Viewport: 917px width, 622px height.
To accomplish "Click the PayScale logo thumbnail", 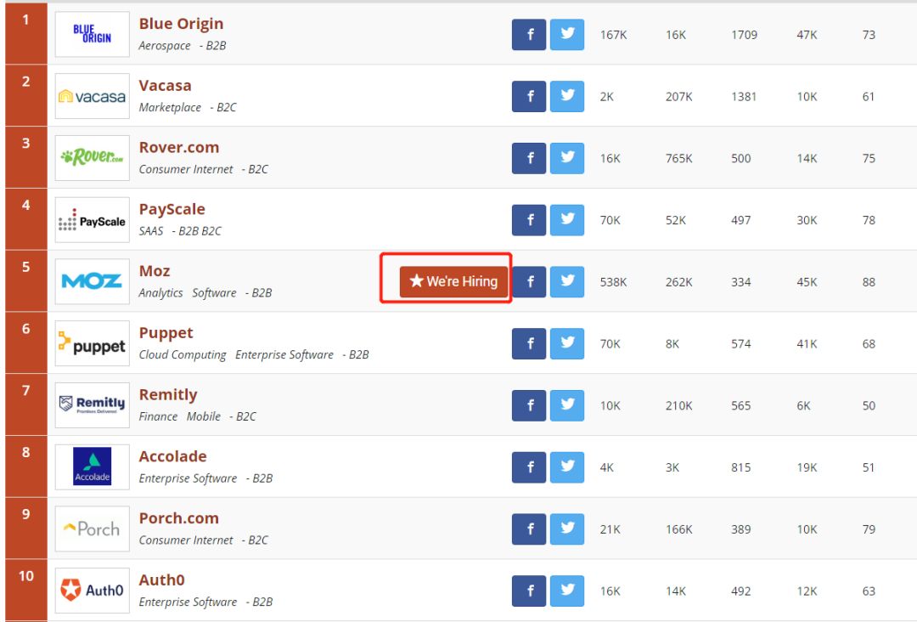I will (93, 219).
